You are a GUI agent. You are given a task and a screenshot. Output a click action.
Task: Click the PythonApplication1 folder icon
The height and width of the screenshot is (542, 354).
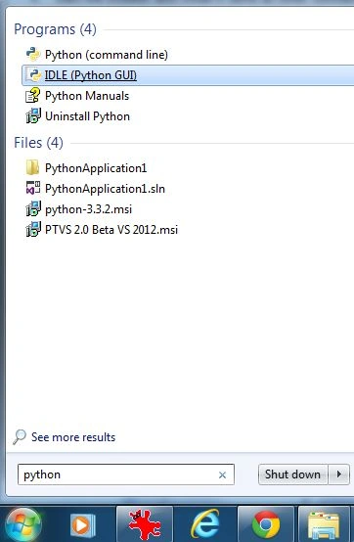32,167
